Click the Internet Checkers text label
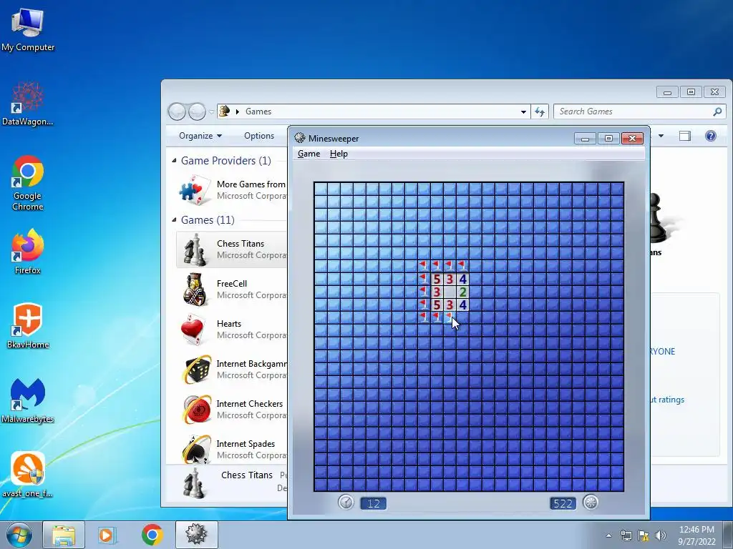The width and height of the screenshot is (733, 549). [250, 403]
